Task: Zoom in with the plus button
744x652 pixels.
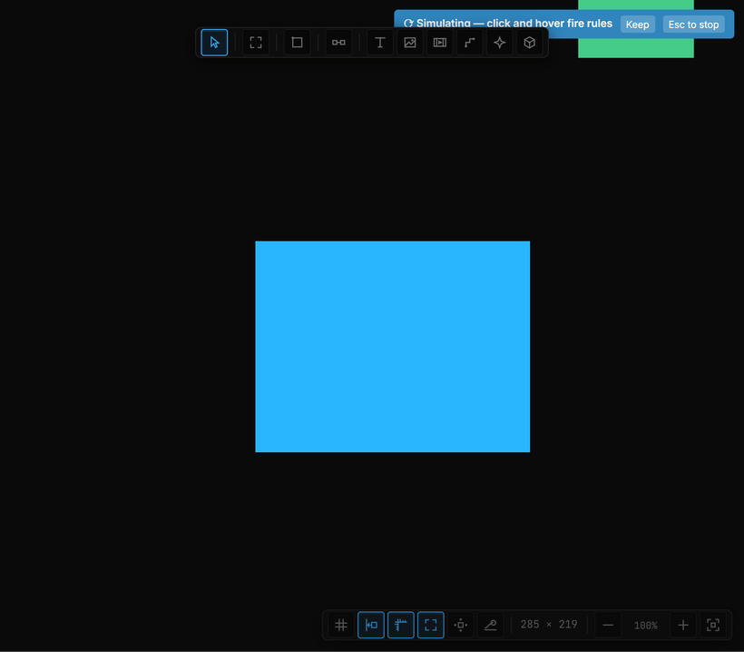Action: (x=683, y=625)
